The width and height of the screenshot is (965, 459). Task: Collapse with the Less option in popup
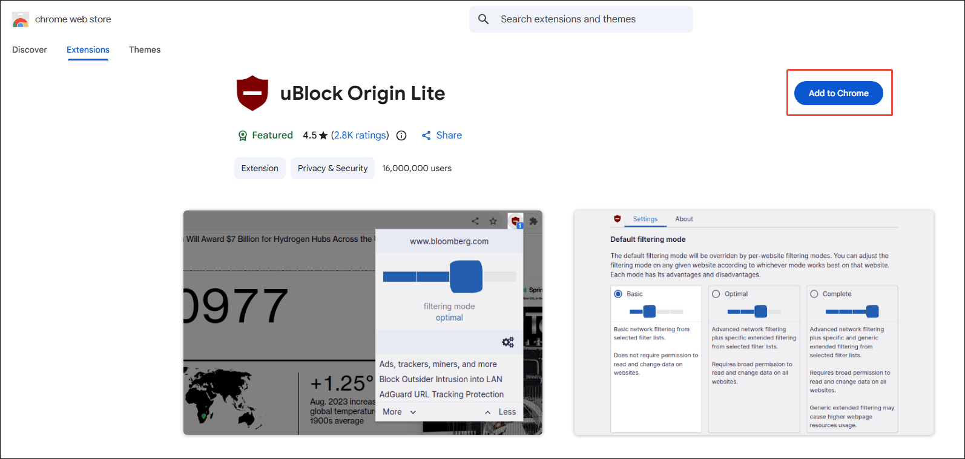tap(500, 412)
